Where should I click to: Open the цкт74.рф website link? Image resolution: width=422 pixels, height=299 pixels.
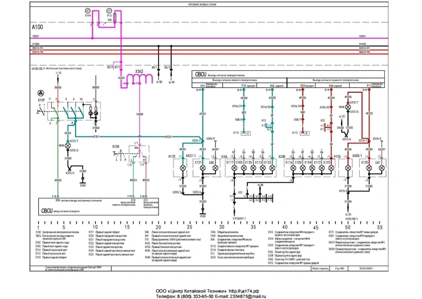click(x=243, y=290)
